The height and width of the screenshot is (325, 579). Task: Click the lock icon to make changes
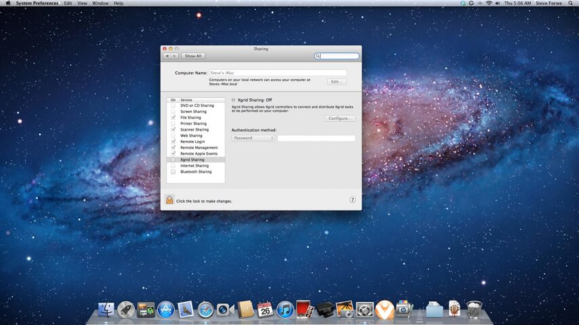tap(169, 200)
